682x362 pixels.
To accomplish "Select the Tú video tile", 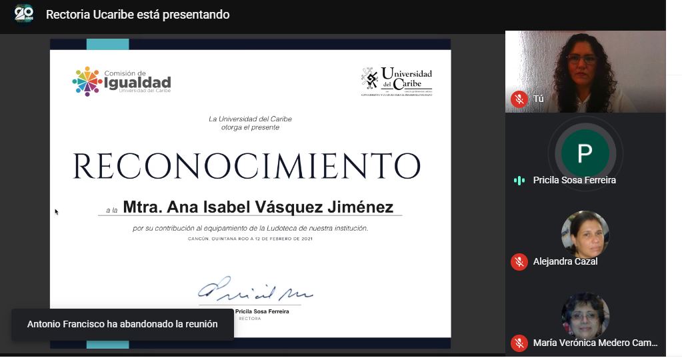I will point(585,71).
